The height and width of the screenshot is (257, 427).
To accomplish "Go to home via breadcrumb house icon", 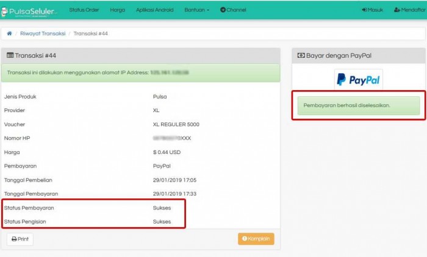I will 9,33.
